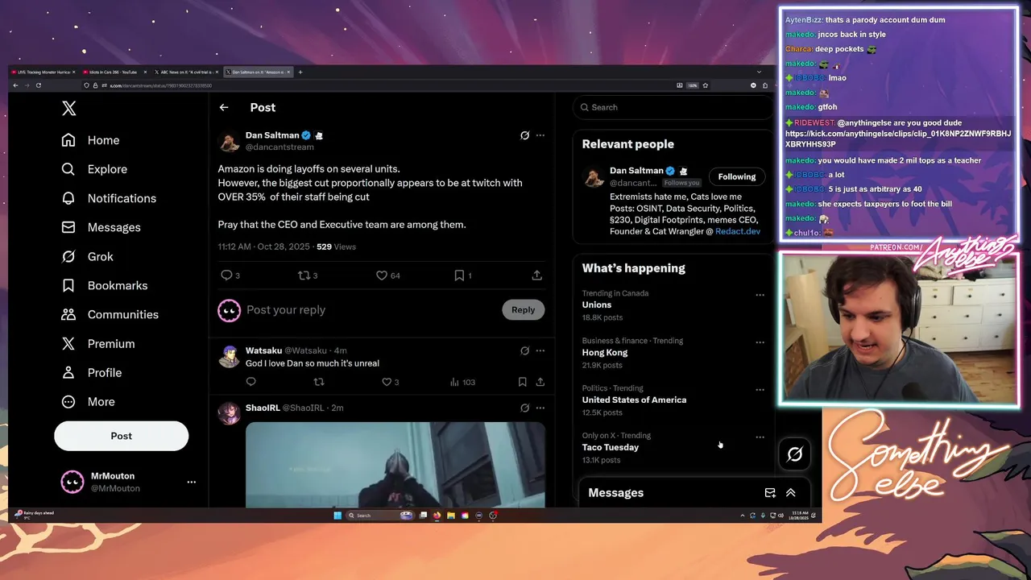1031x580 pixels.
Task: Open the Hong Kong trending topic
Action: click(x=605, y=352)
